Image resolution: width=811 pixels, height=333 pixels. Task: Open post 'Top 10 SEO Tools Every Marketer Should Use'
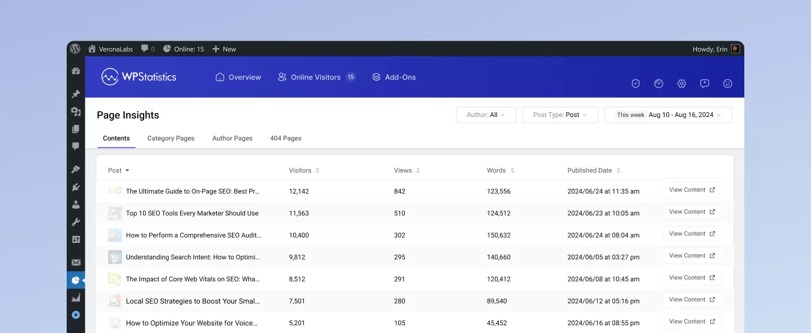coord(192,213)
